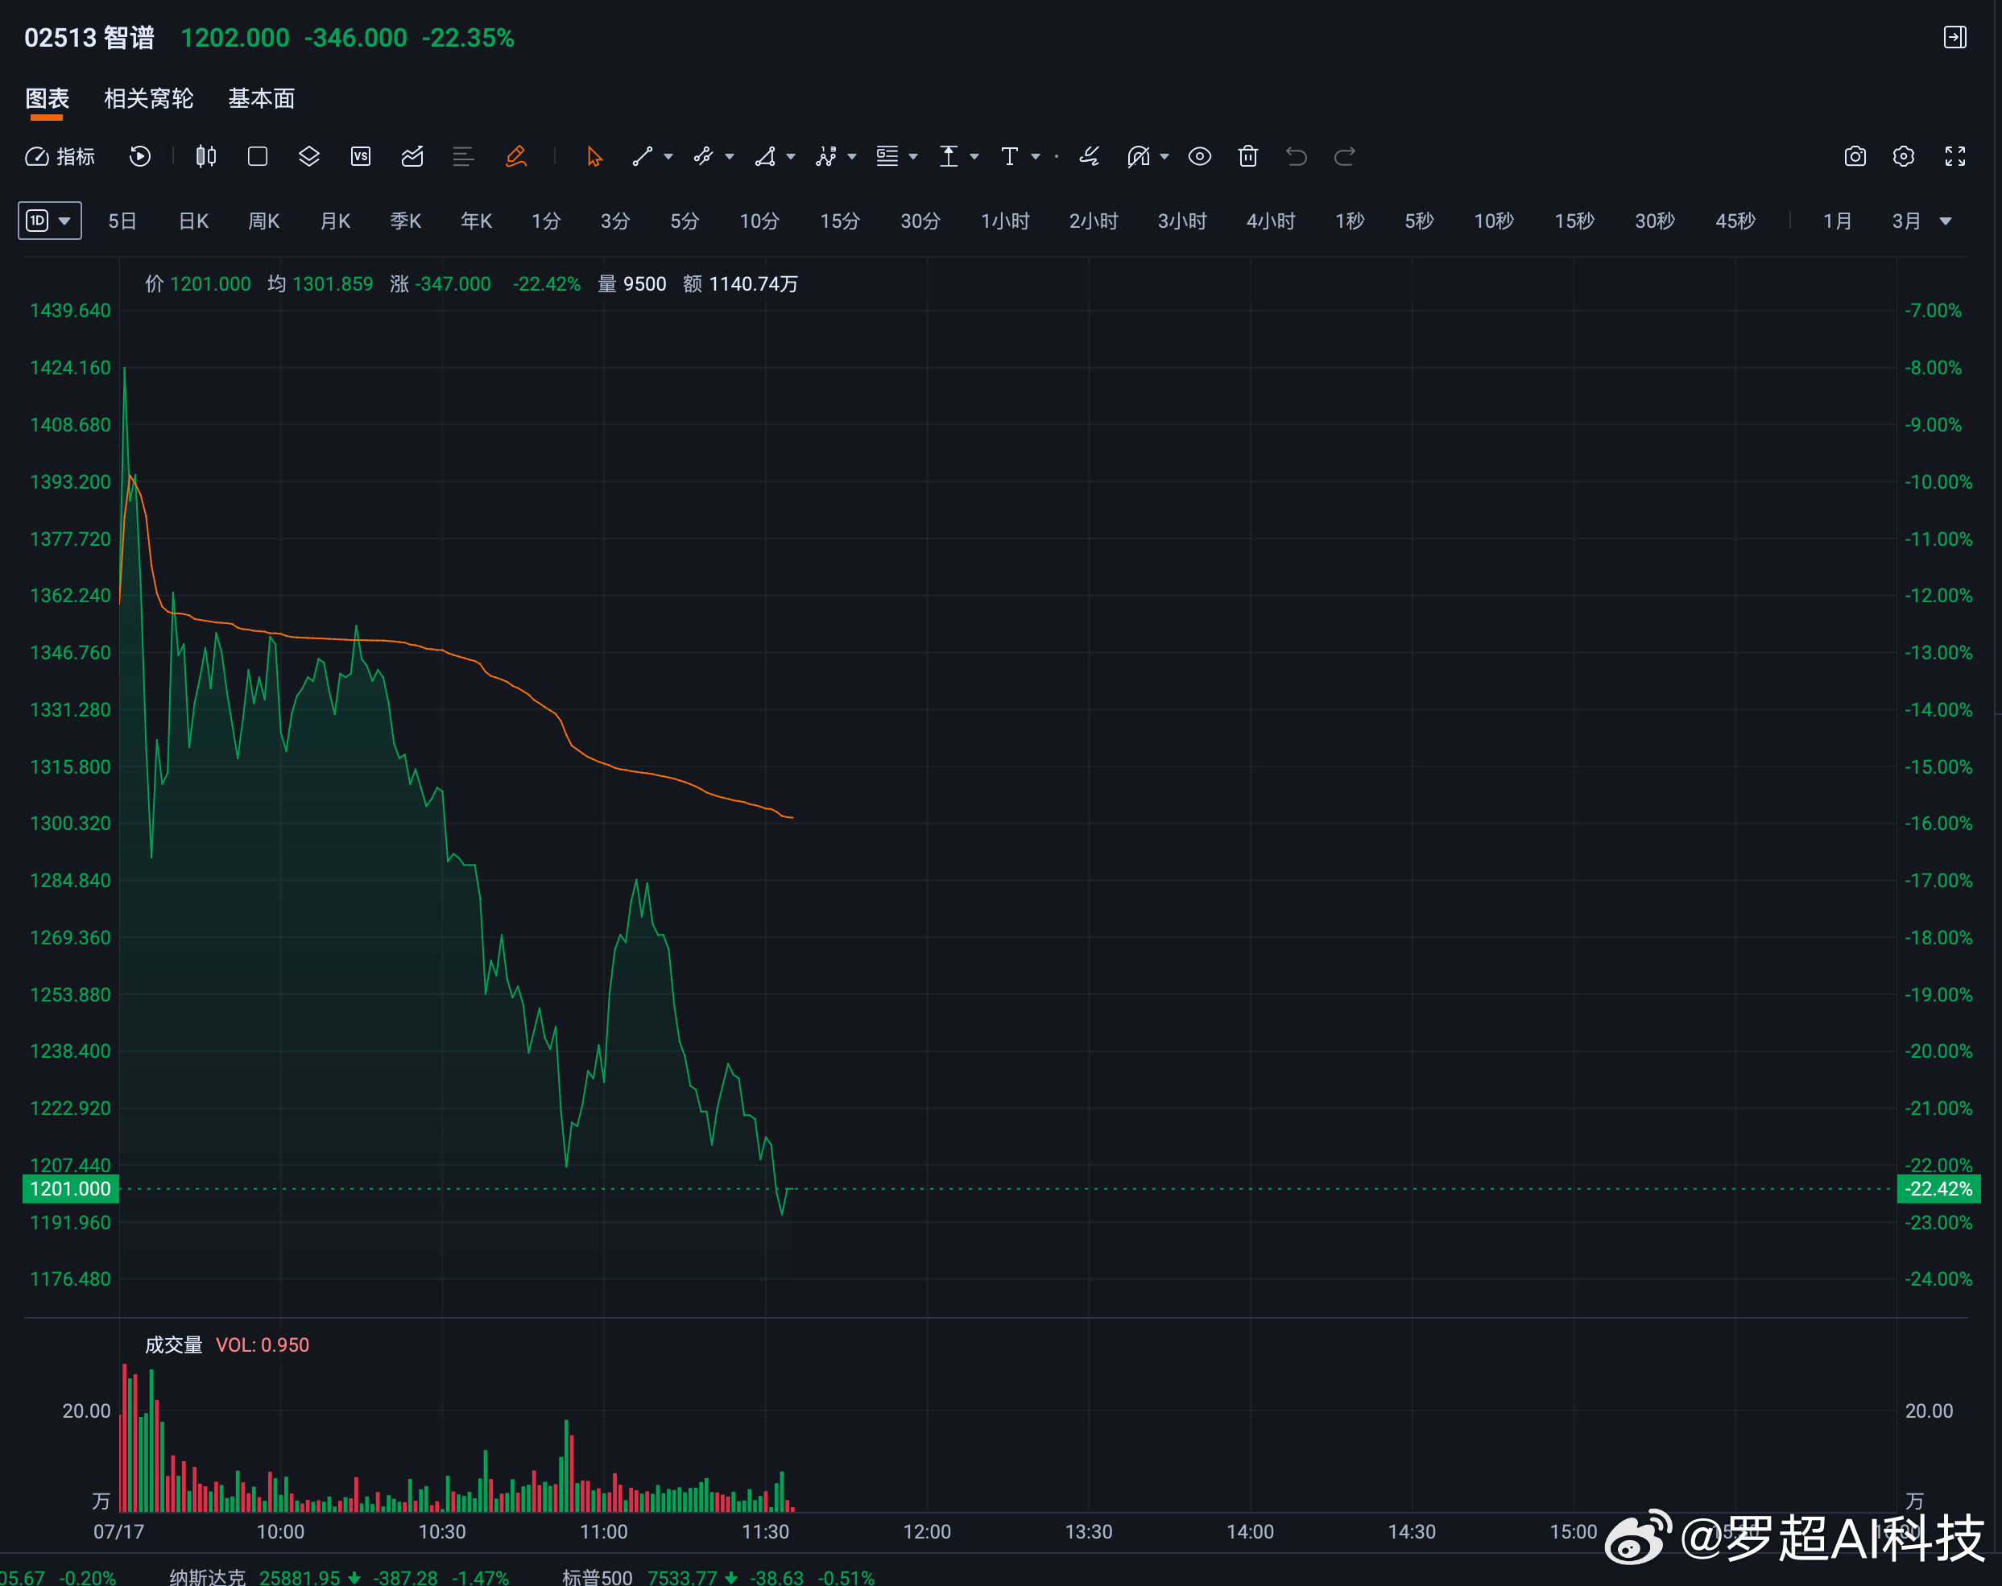
Task: Select the Fibonacci levels tool
Action: 887,156
